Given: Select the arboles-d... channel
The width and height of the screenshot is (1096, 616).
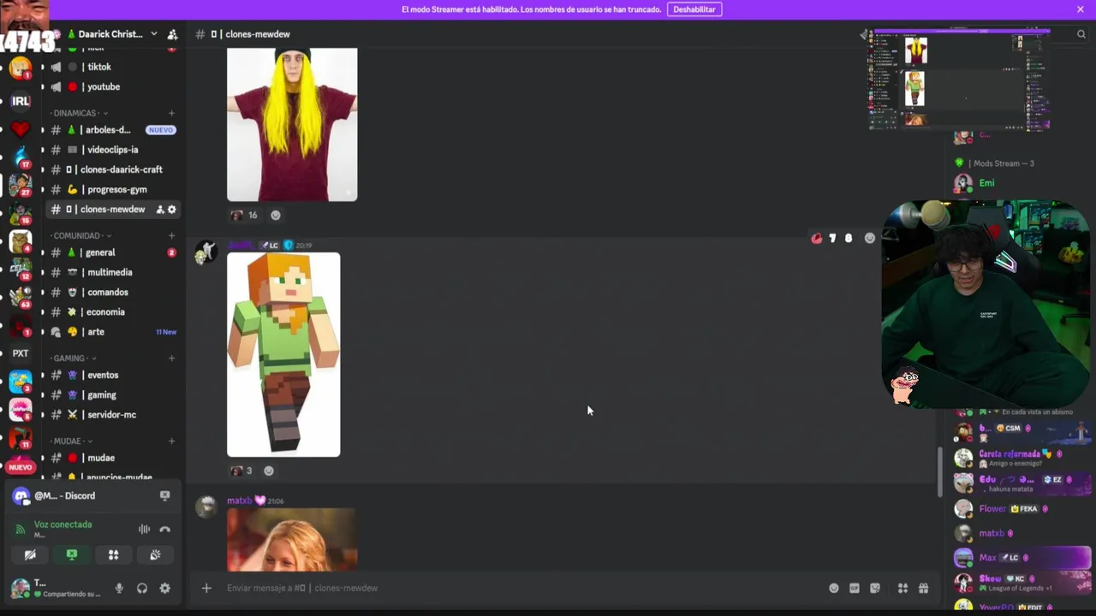Looking at the screenshot, I should click(111, 130).
